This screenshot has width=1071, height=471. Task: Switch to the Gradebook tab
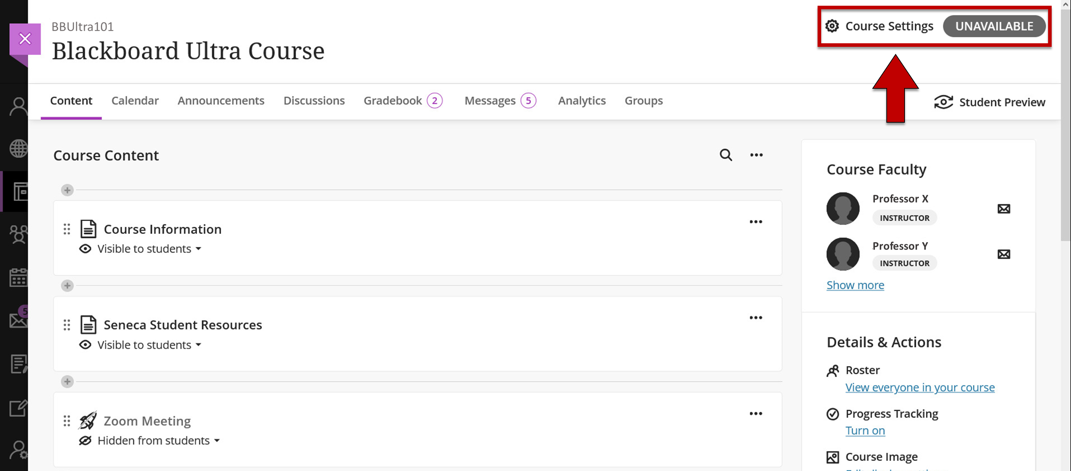click(x=392, y=100)
